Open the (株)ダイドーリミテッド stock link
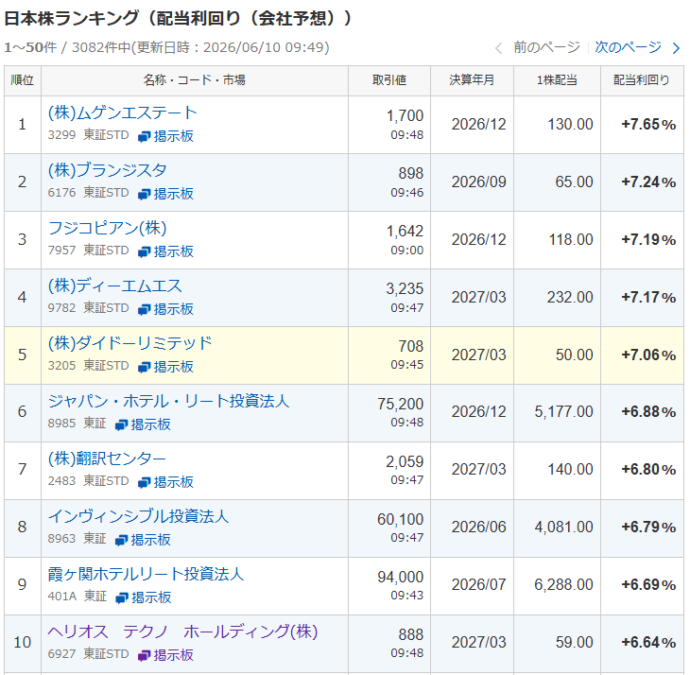Viewport: 690px width, 675px height. 130,343
